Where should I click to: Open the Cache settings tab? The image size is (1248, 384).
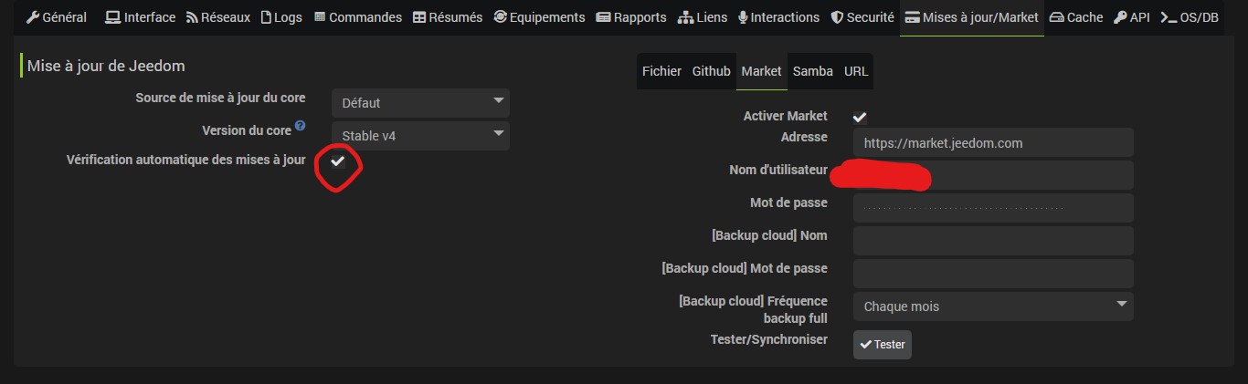point(1076,17)
